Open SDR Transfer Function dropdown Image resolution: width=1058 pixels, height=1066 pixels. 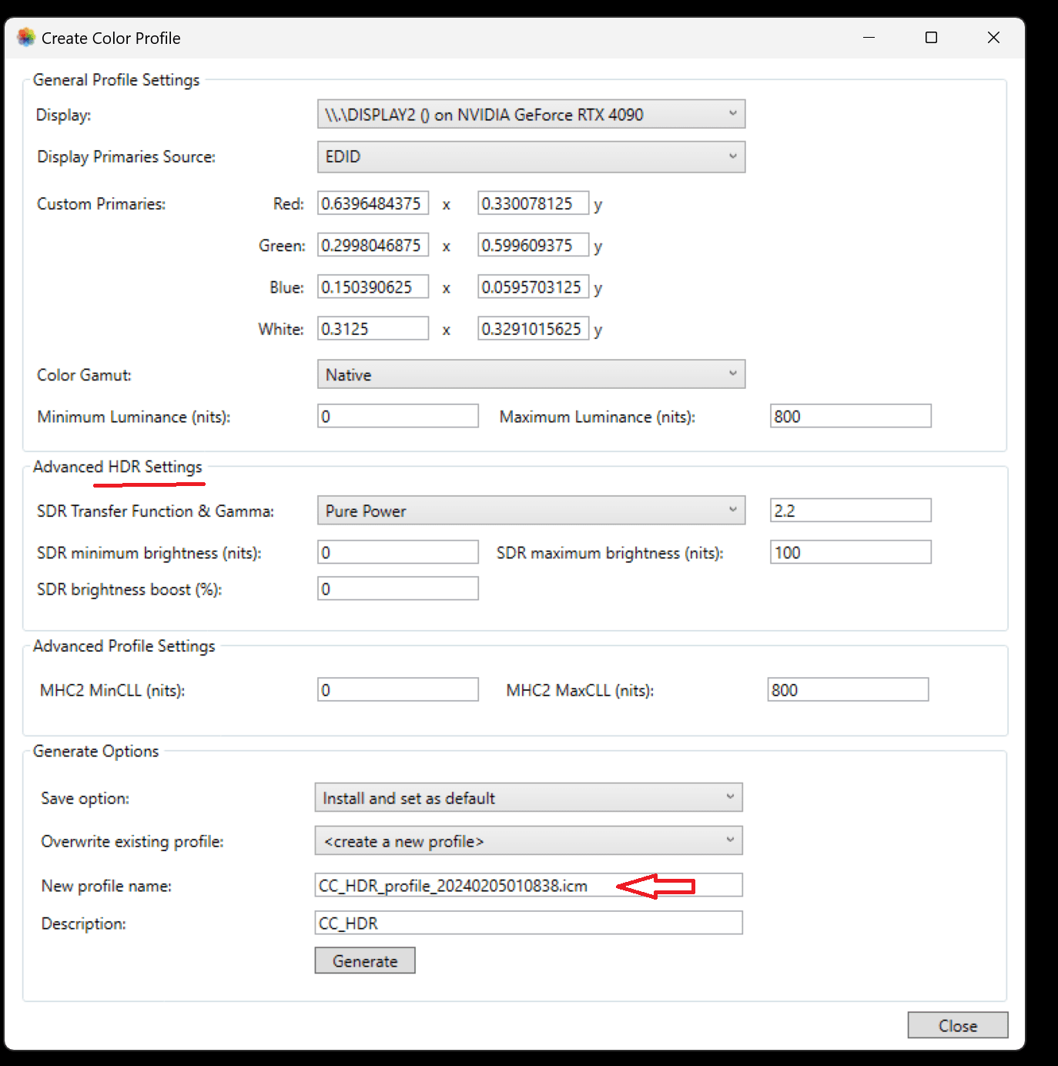click(531, 511)
